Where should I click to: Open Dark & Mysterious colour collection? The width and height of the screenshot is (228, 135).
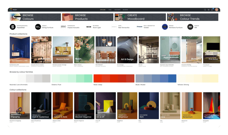click(x=41, y=106)
